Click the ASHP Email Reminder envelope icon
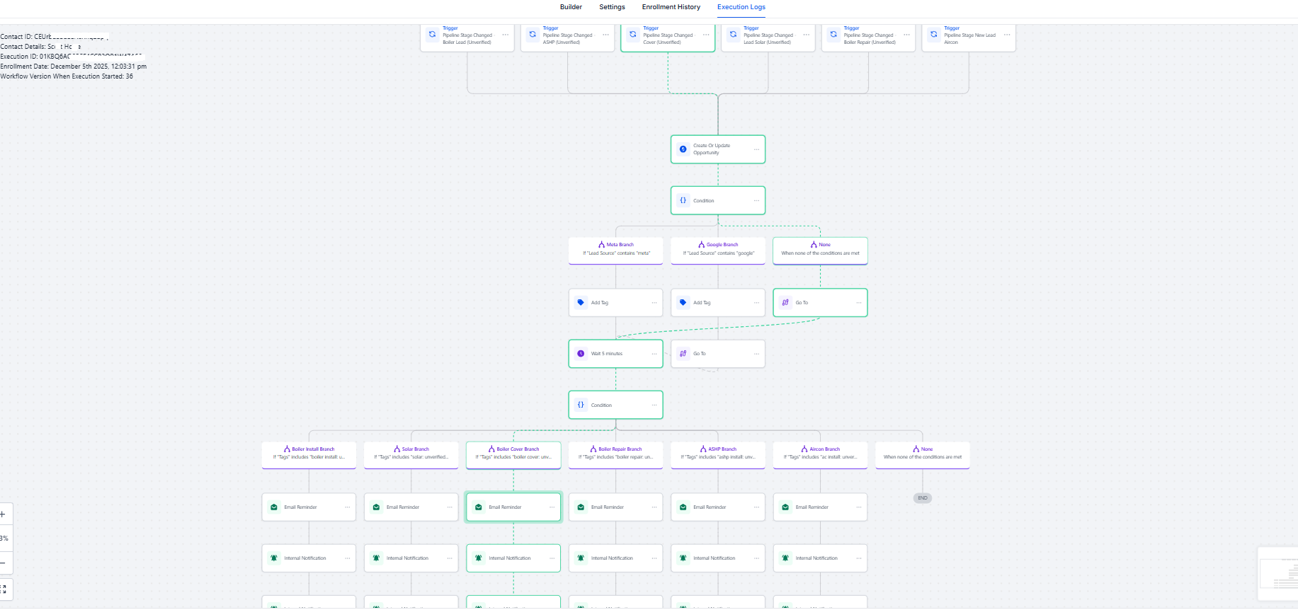The width and height of the screenshot is (1298, 610). [x=683, y=507]
